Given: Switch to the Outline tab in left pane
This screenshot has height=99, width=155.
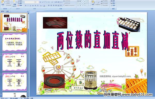Looking at the screenshot, I should 7,11.
